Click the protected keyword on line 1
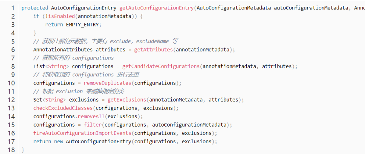 [x=35, y=8]
